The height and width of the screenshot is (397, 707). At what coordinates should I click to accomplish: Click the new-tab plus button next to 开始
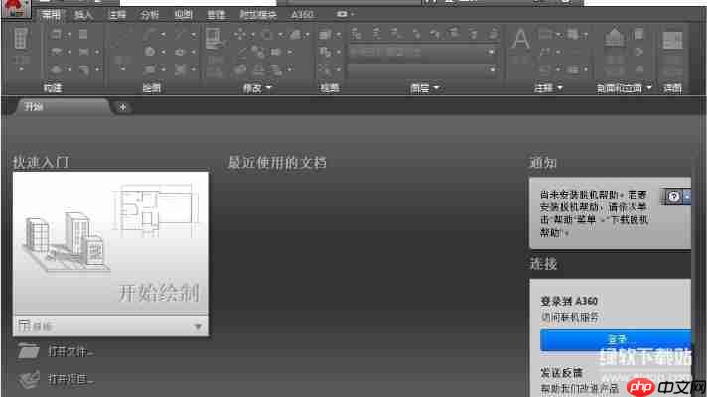coord(123,107)
